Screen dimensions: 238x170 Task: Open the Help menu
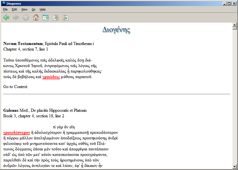click(42, 9)
